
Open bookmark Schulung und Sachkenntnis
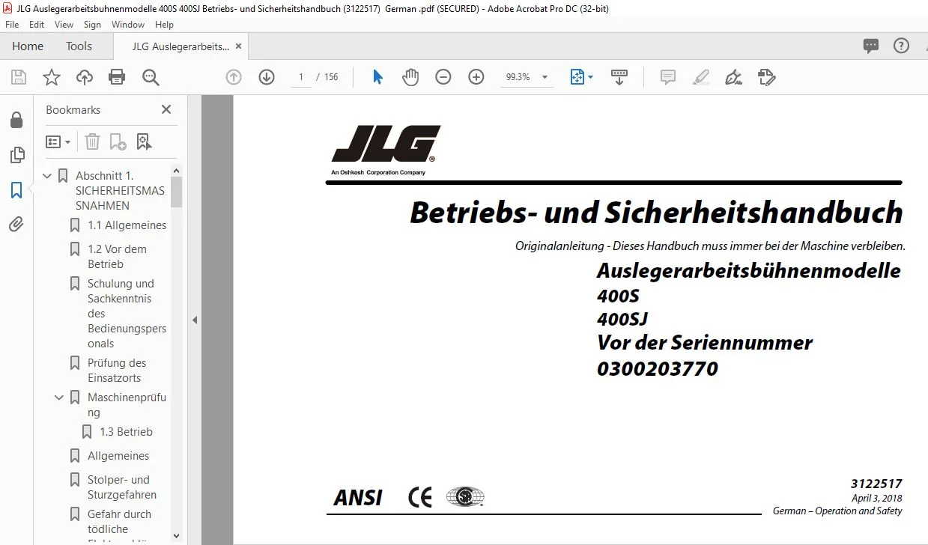pos(127,314)
